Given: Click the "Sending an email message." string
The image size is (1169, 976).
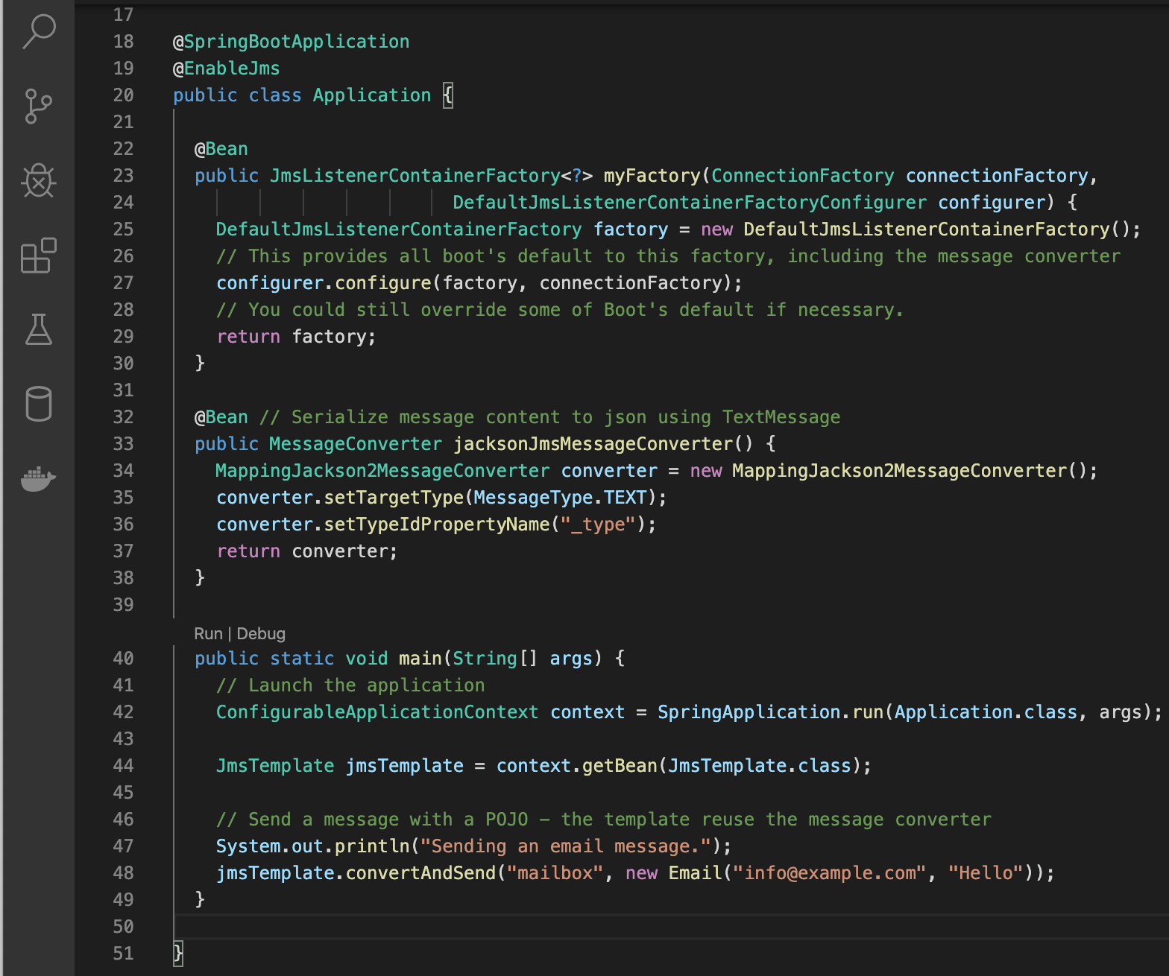Looking at the screenshot, I should pos(566,846).
